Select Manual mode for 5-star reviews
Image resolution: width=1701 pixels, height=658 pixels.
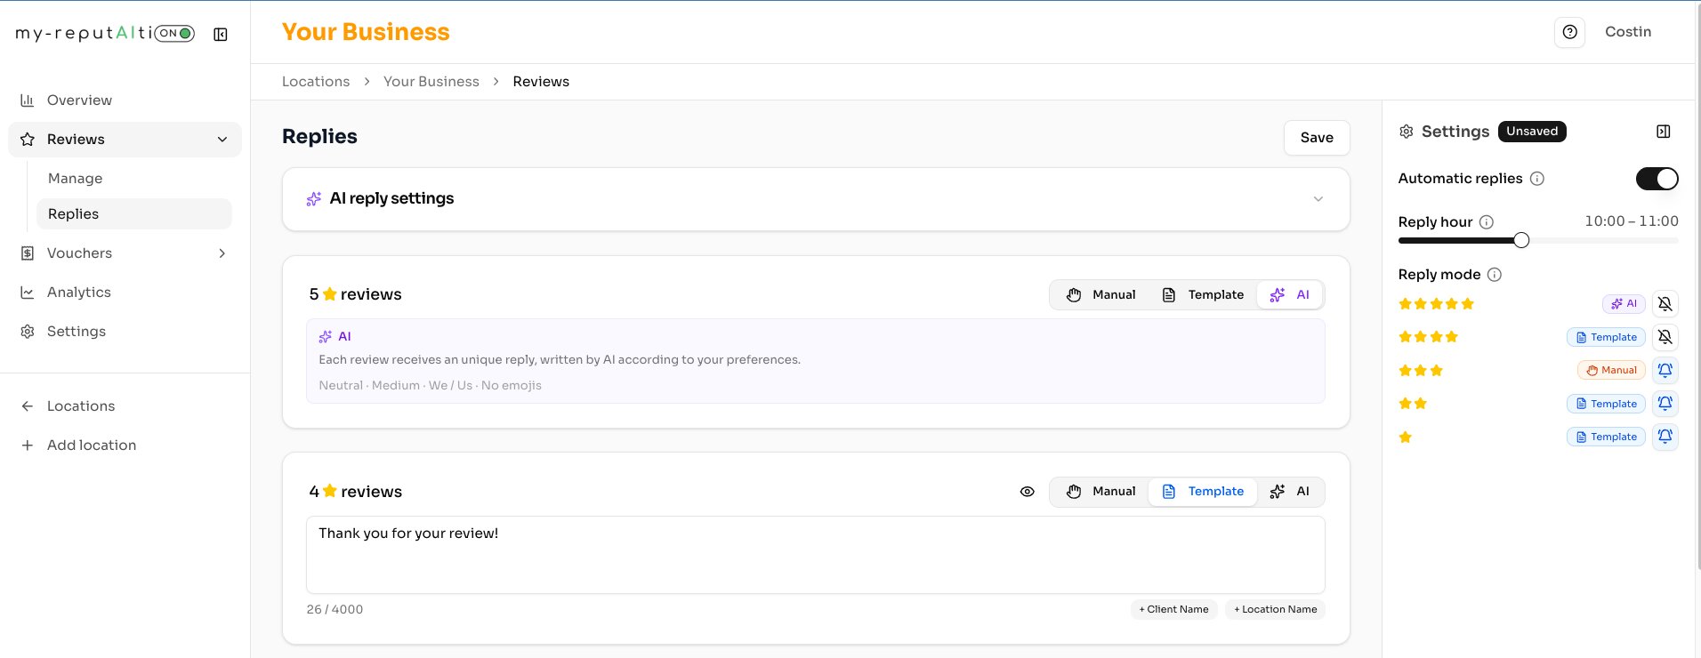coord(1100,295)
